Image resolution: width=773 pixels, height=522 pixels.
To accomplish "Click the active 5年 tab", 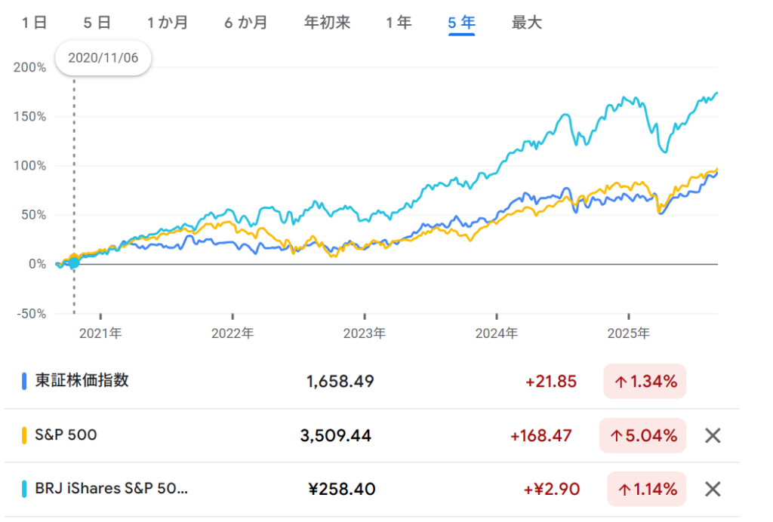I will tap(461, 23).
